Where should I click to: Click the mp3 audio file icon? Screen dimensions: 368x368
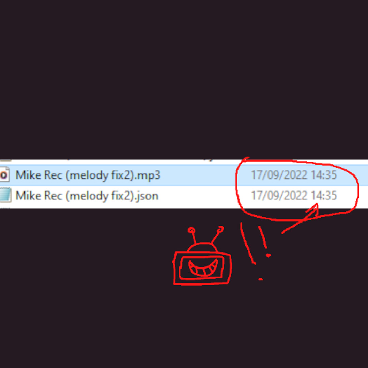point(4,174)
